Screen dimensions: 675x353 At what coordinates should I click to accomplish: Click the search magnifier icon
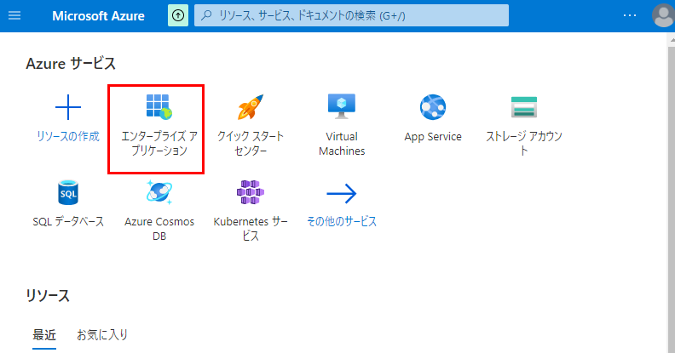[x=206, y=15]
